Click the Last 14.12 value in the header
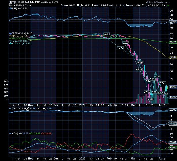The image size is (177, 161). coord(114,5)
